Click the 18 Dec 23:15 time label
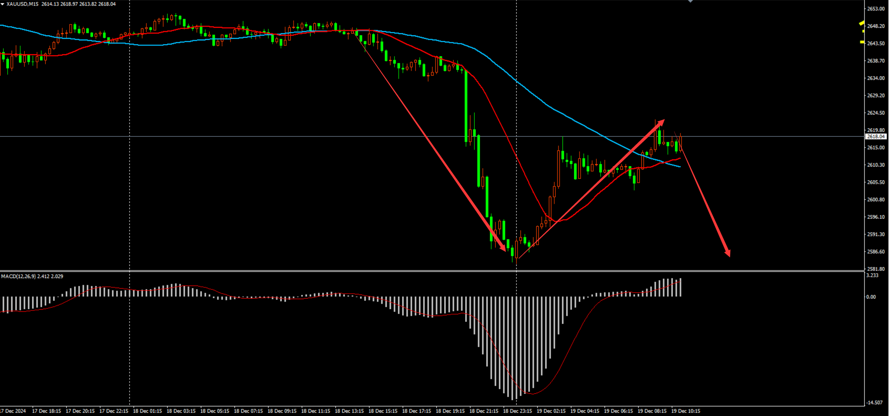 [x=517, y=411]
